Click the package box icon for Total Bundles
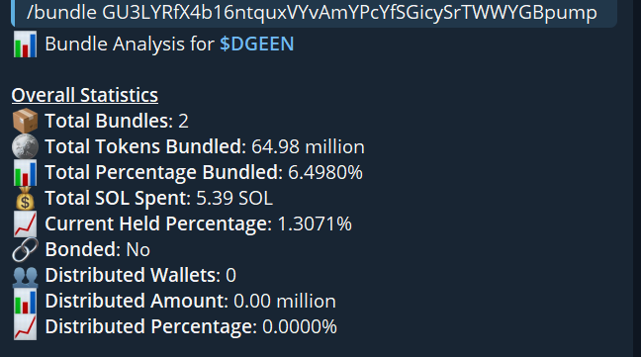641x357 pixels. point(25,121)
